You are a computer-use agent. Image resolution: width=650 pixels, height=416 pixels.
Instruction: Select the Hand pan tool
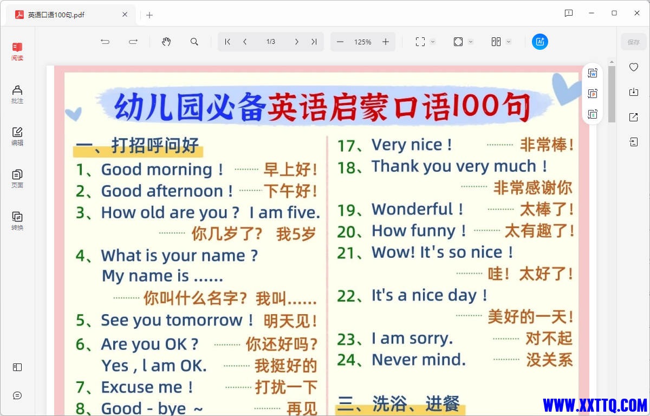coord(167,42)
